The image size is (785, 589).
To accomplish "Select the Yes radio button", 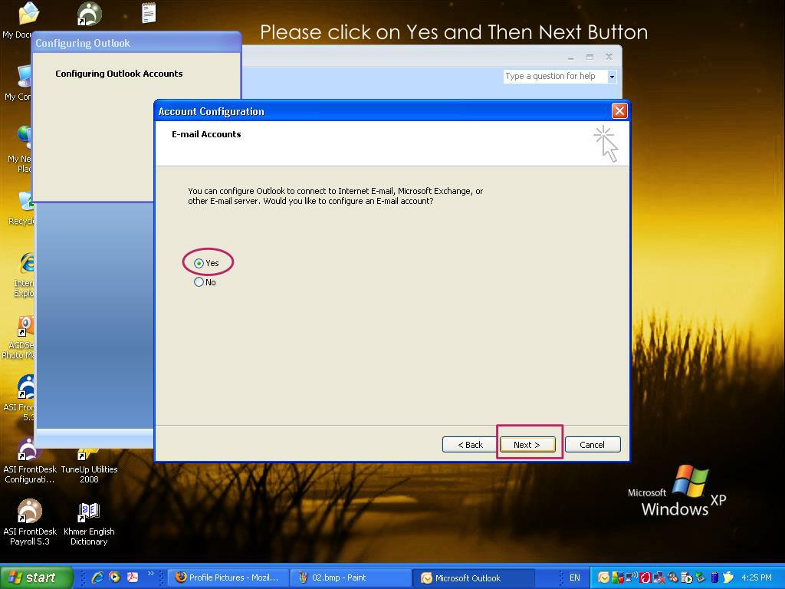I will (x=199, y=263).
